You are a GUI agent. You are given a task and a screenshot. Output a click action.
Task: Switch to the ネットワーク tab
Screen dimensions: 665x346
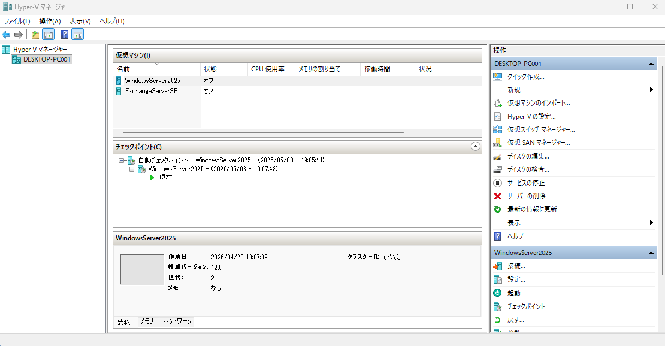click(178, 321)
